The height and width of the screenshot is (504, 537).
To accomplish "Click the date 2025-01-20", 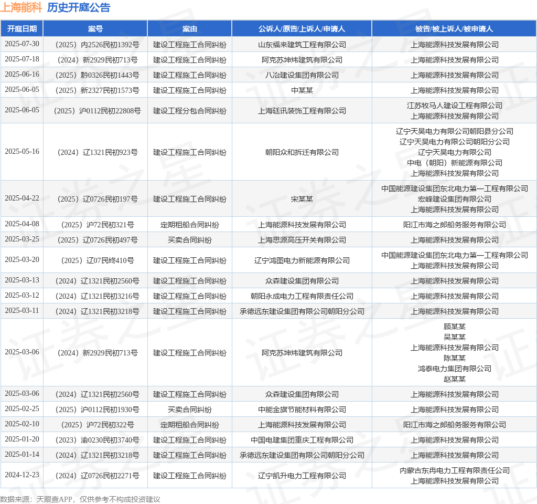I will tap(22, 439).
